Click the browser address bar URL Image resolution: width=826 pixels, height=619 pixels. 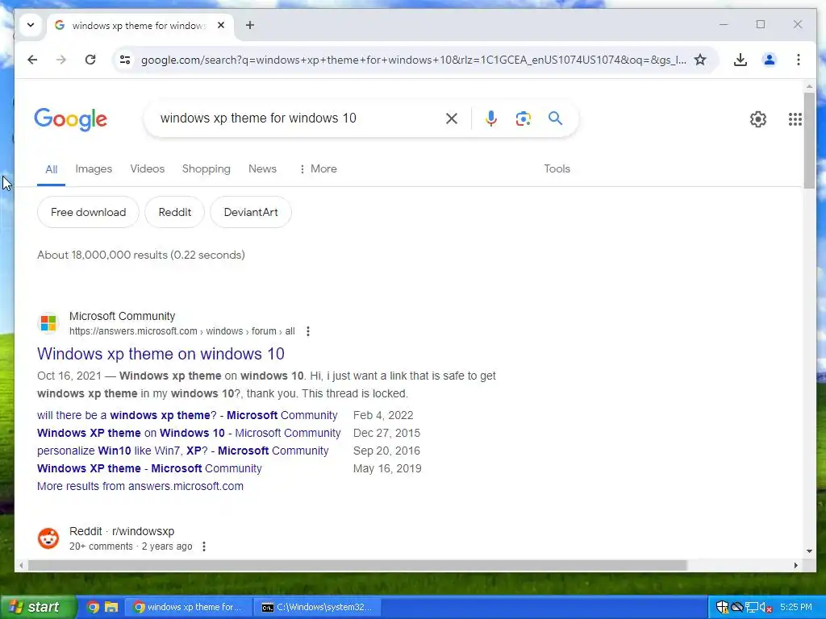[414, 60]
